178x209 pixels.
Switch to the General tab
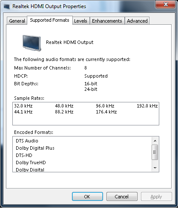click(17, 21)
